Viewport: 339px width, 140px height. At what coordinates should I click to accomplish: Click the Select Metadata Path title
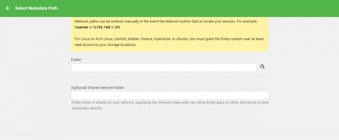pos(36,8)
